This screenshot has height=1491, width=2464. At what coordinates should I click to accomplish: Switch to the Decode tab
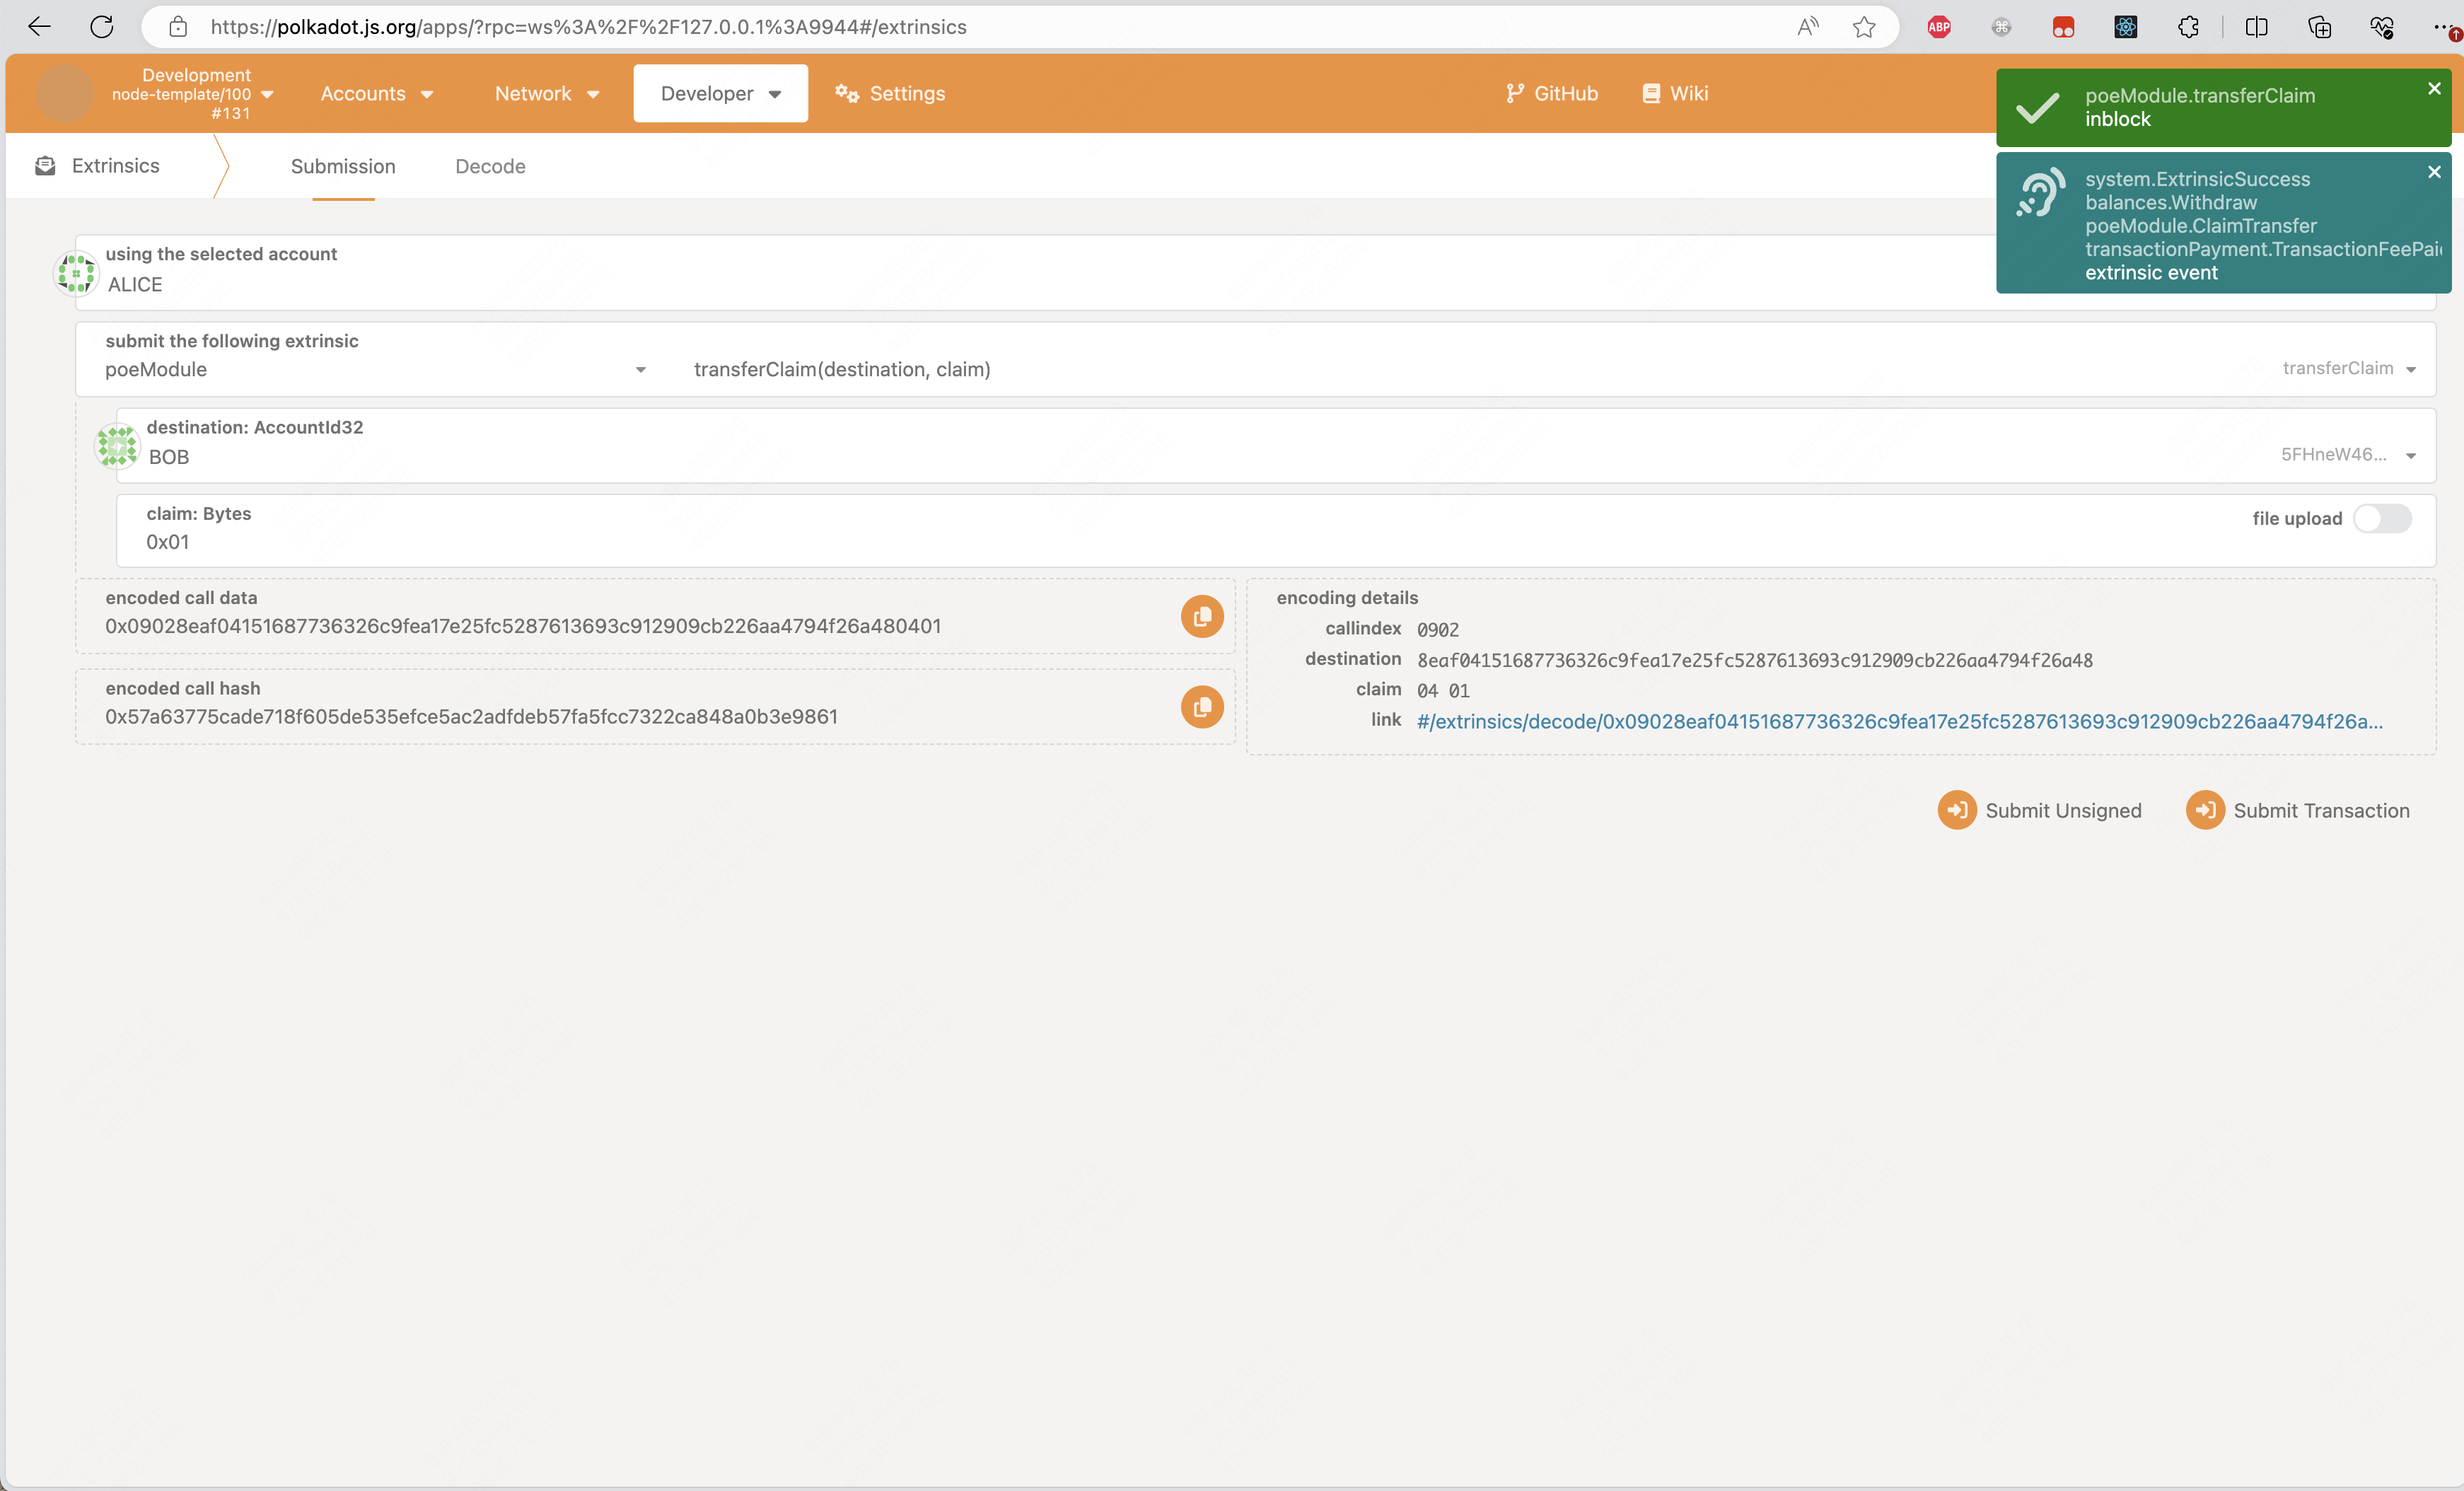(x=490, y=167)
